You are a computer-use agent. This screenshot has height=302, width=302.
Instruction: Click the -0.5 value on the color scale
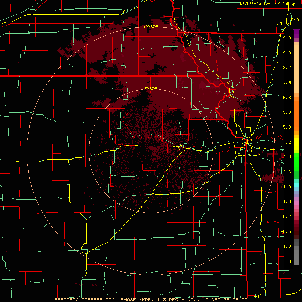(286, 231)
